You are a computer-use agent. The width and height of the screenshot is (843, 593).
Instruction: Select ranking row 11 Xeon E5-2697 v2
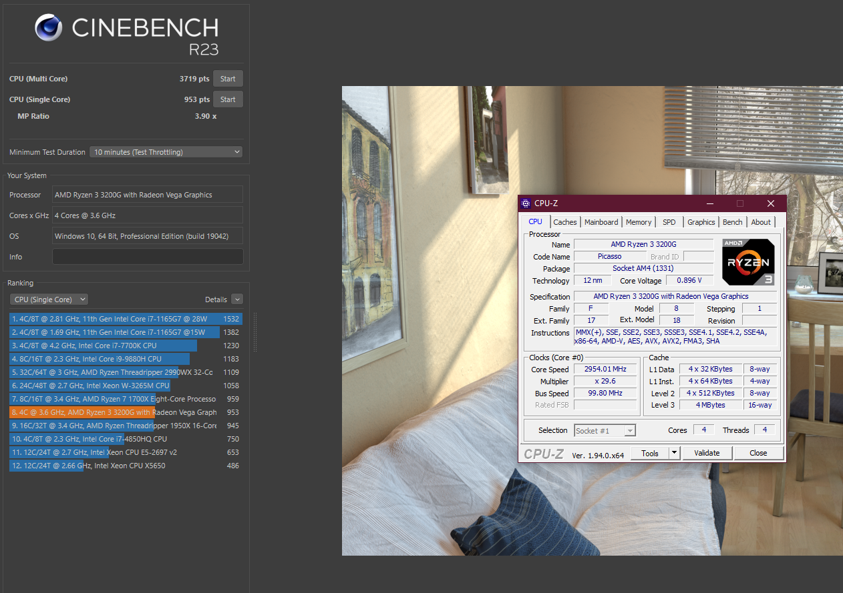click(126, 452)
